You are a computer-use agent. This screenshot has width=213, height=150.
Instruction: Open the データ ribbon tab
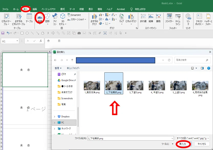pos(72,9)
